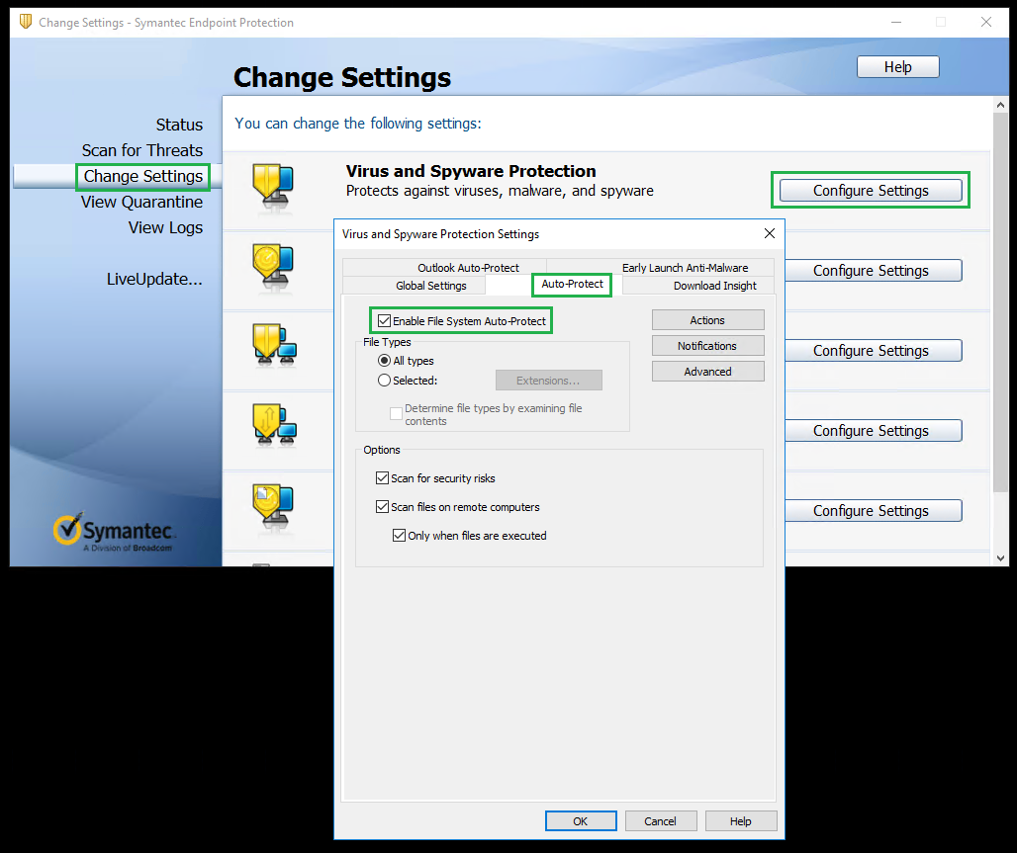
Task: Click the Symantec shield in the title bar
Action: (25, 21)
